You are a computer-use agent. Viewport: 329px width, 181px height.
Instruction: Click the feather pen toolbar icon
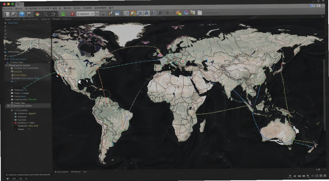click(x=14, y=14)
